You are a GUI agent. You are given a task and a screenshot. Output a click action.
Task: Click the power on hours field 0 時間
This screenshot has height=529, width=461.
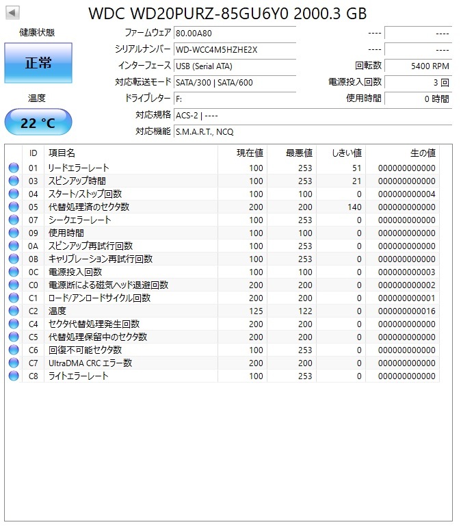click(x=418, y=99)
